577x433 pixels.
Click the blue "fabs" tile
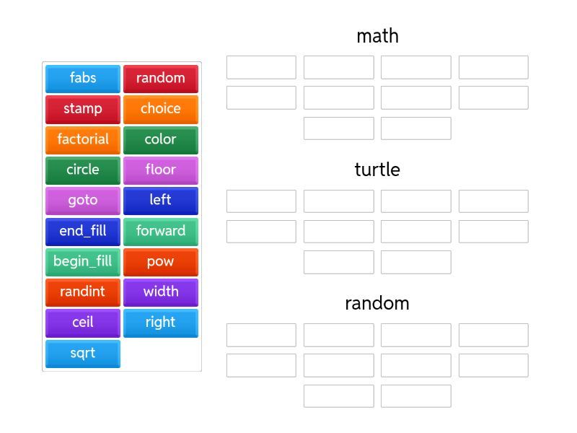coord(83,78)
